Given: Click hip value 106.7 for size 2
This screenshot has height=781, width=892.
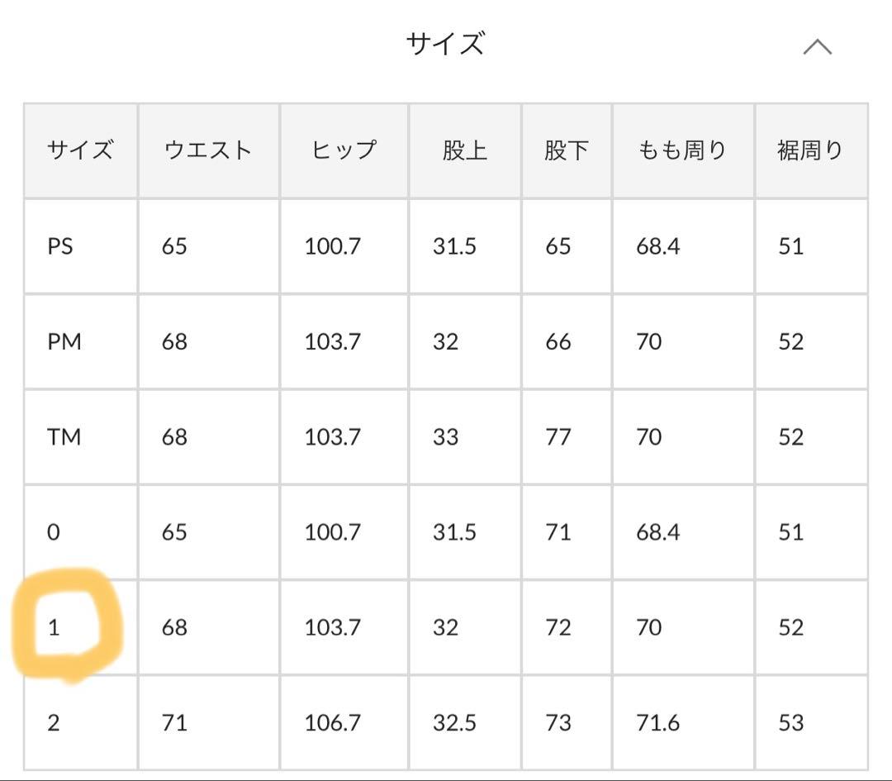Looking at the screenshot, I should 332,723.
